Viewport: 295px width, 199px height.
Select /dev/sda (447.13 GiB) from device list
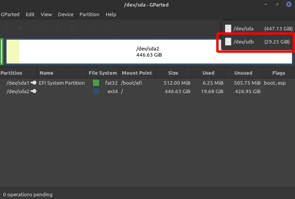click(259, 28)
